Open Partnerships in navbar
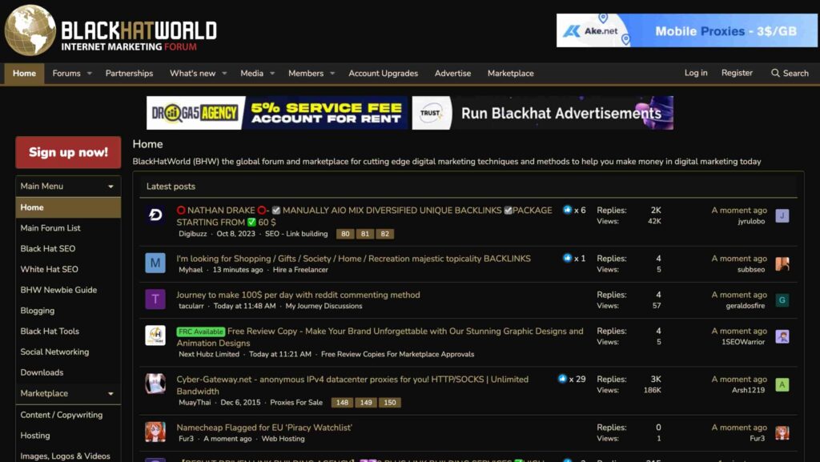Image resolution: width=820 pixels, height=462 pixels. 129,74
